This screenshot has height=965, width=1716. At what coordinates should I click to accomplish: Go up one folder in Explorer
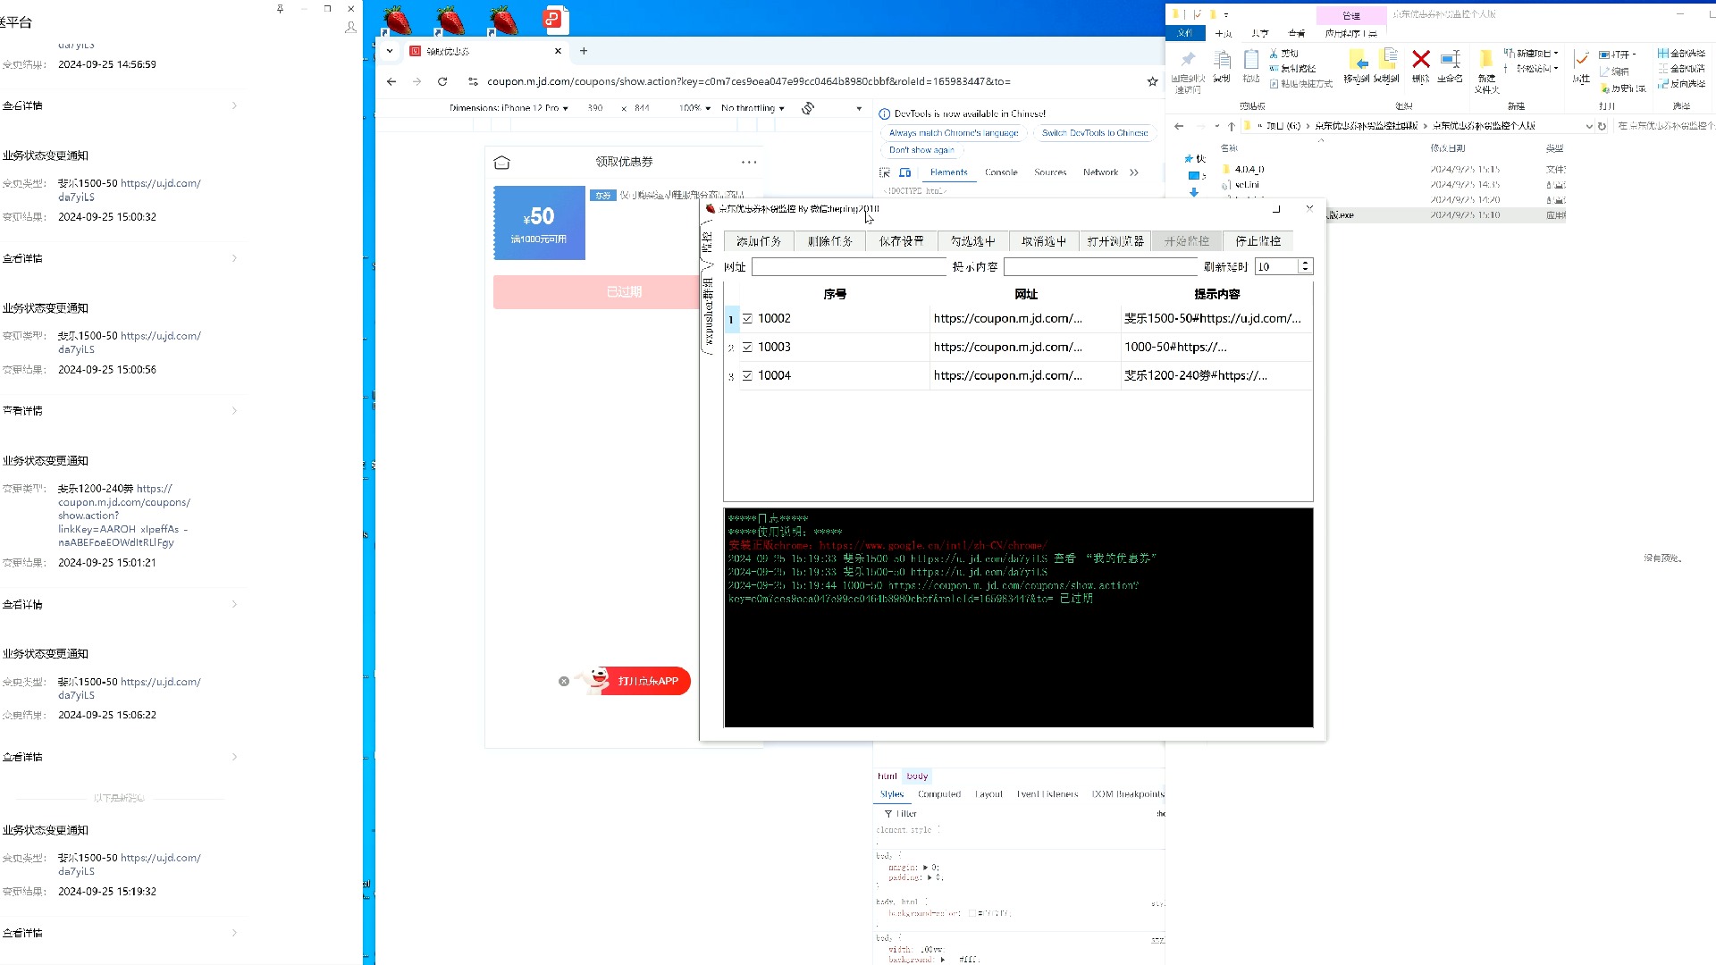(1231, 126)
